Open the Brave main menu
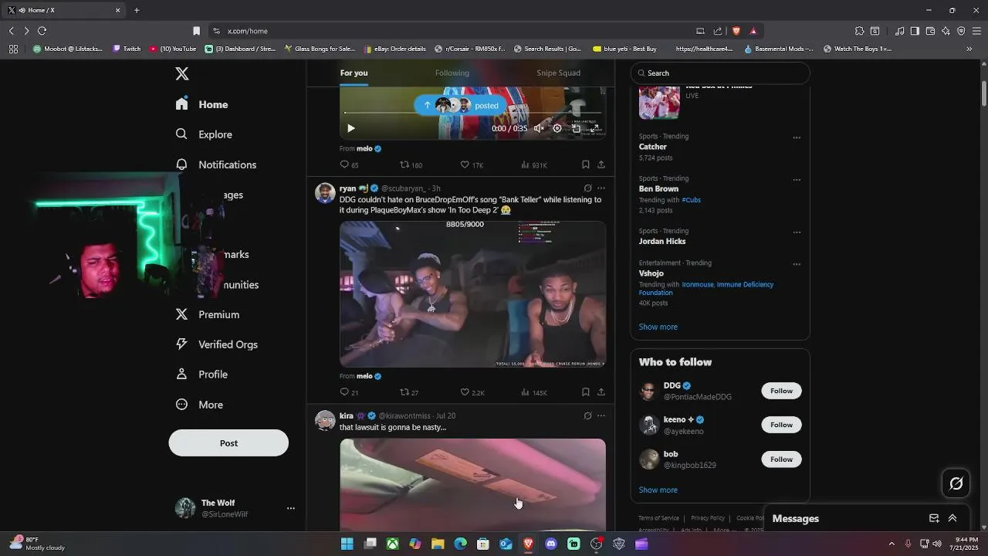The image size is (988, 556). coord(976,31)
